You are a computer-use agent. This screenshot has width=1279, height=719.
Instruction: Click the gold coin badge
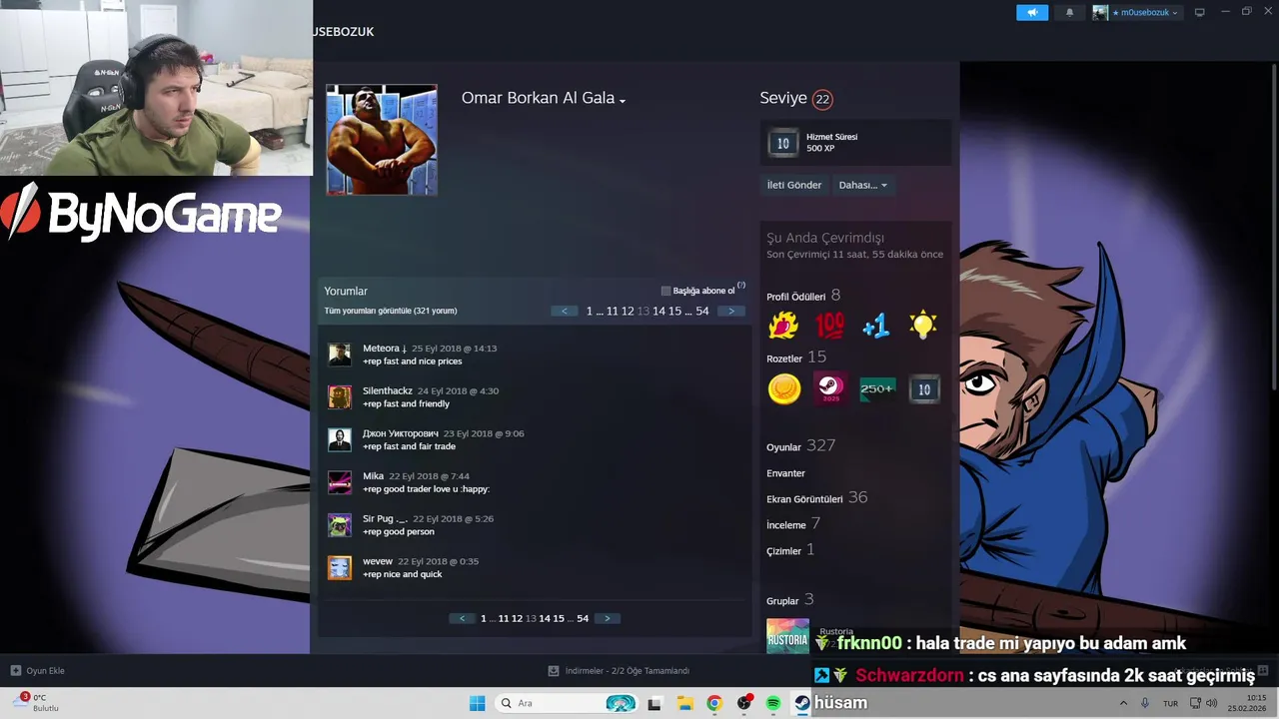pyautogui.click(x=784, y=388)
